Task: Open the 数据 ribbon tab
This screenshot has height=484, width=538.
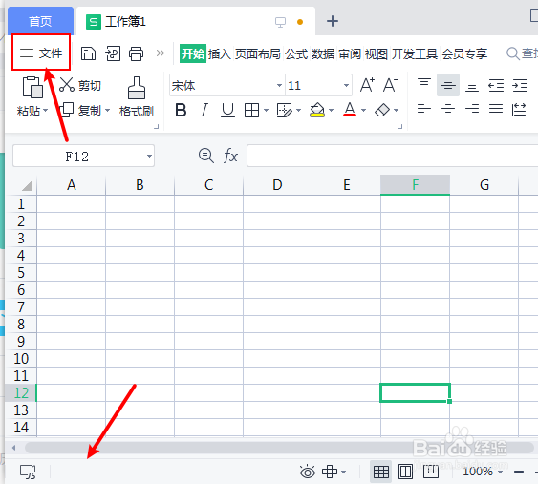Action: tap(323, 53)
